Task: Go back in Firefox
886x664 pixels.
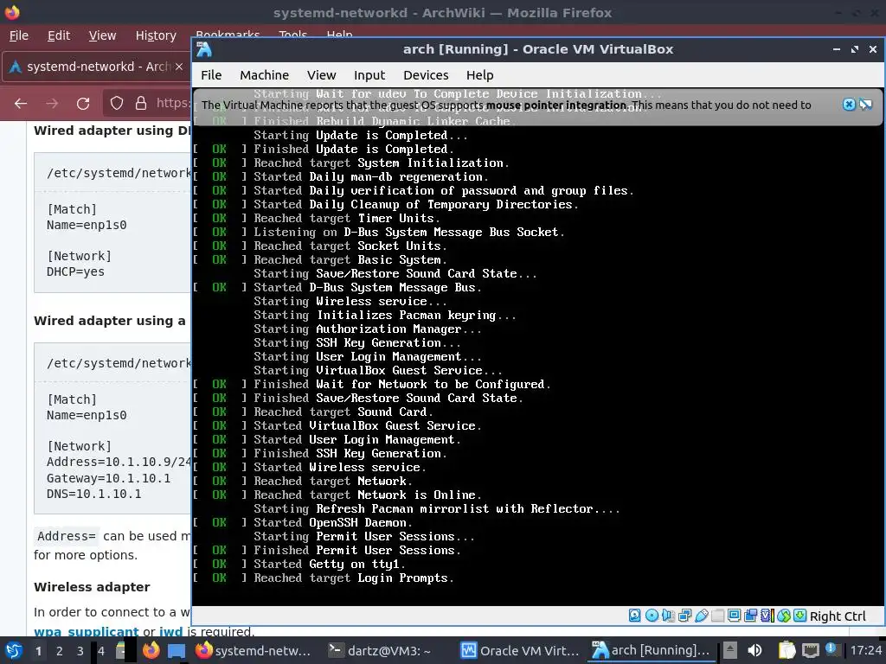Action: pyautogui.click(x=21, y=104)
